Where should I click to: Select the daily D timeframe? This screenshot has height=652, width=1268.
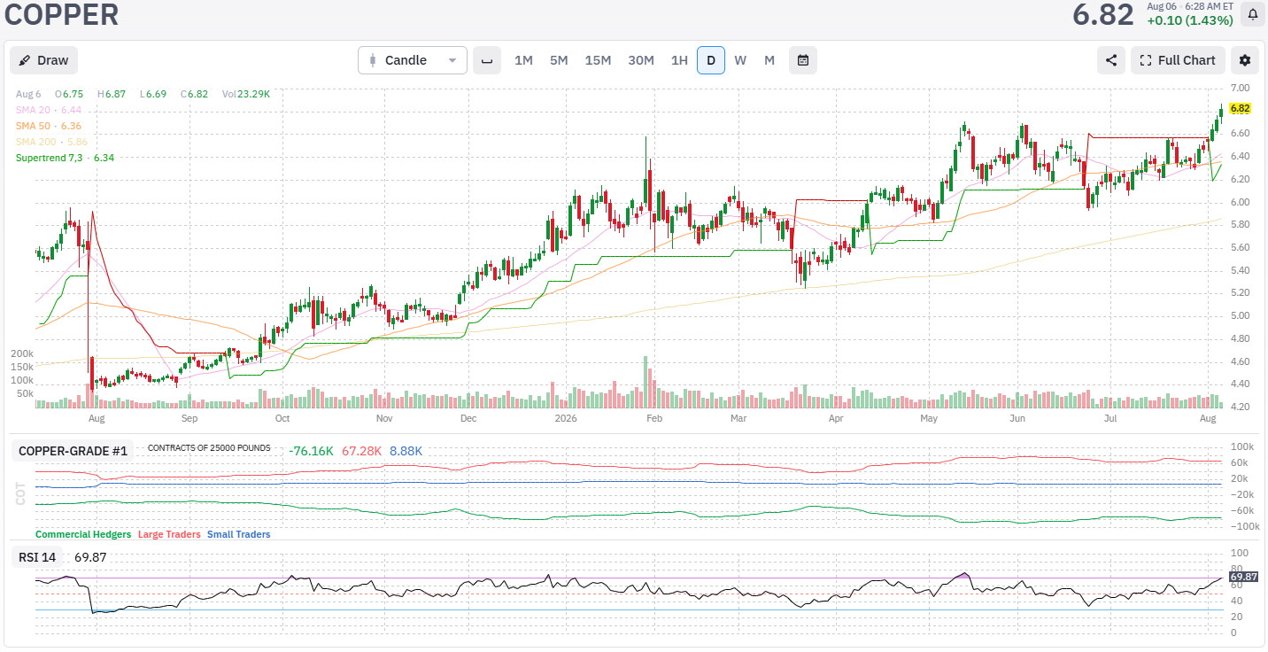(x=711, y=60)
